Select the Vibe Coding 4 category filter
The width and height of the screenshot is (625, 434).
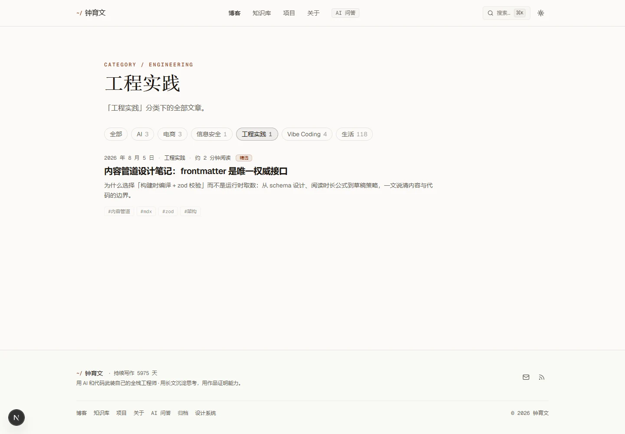(x=307, y=134)
